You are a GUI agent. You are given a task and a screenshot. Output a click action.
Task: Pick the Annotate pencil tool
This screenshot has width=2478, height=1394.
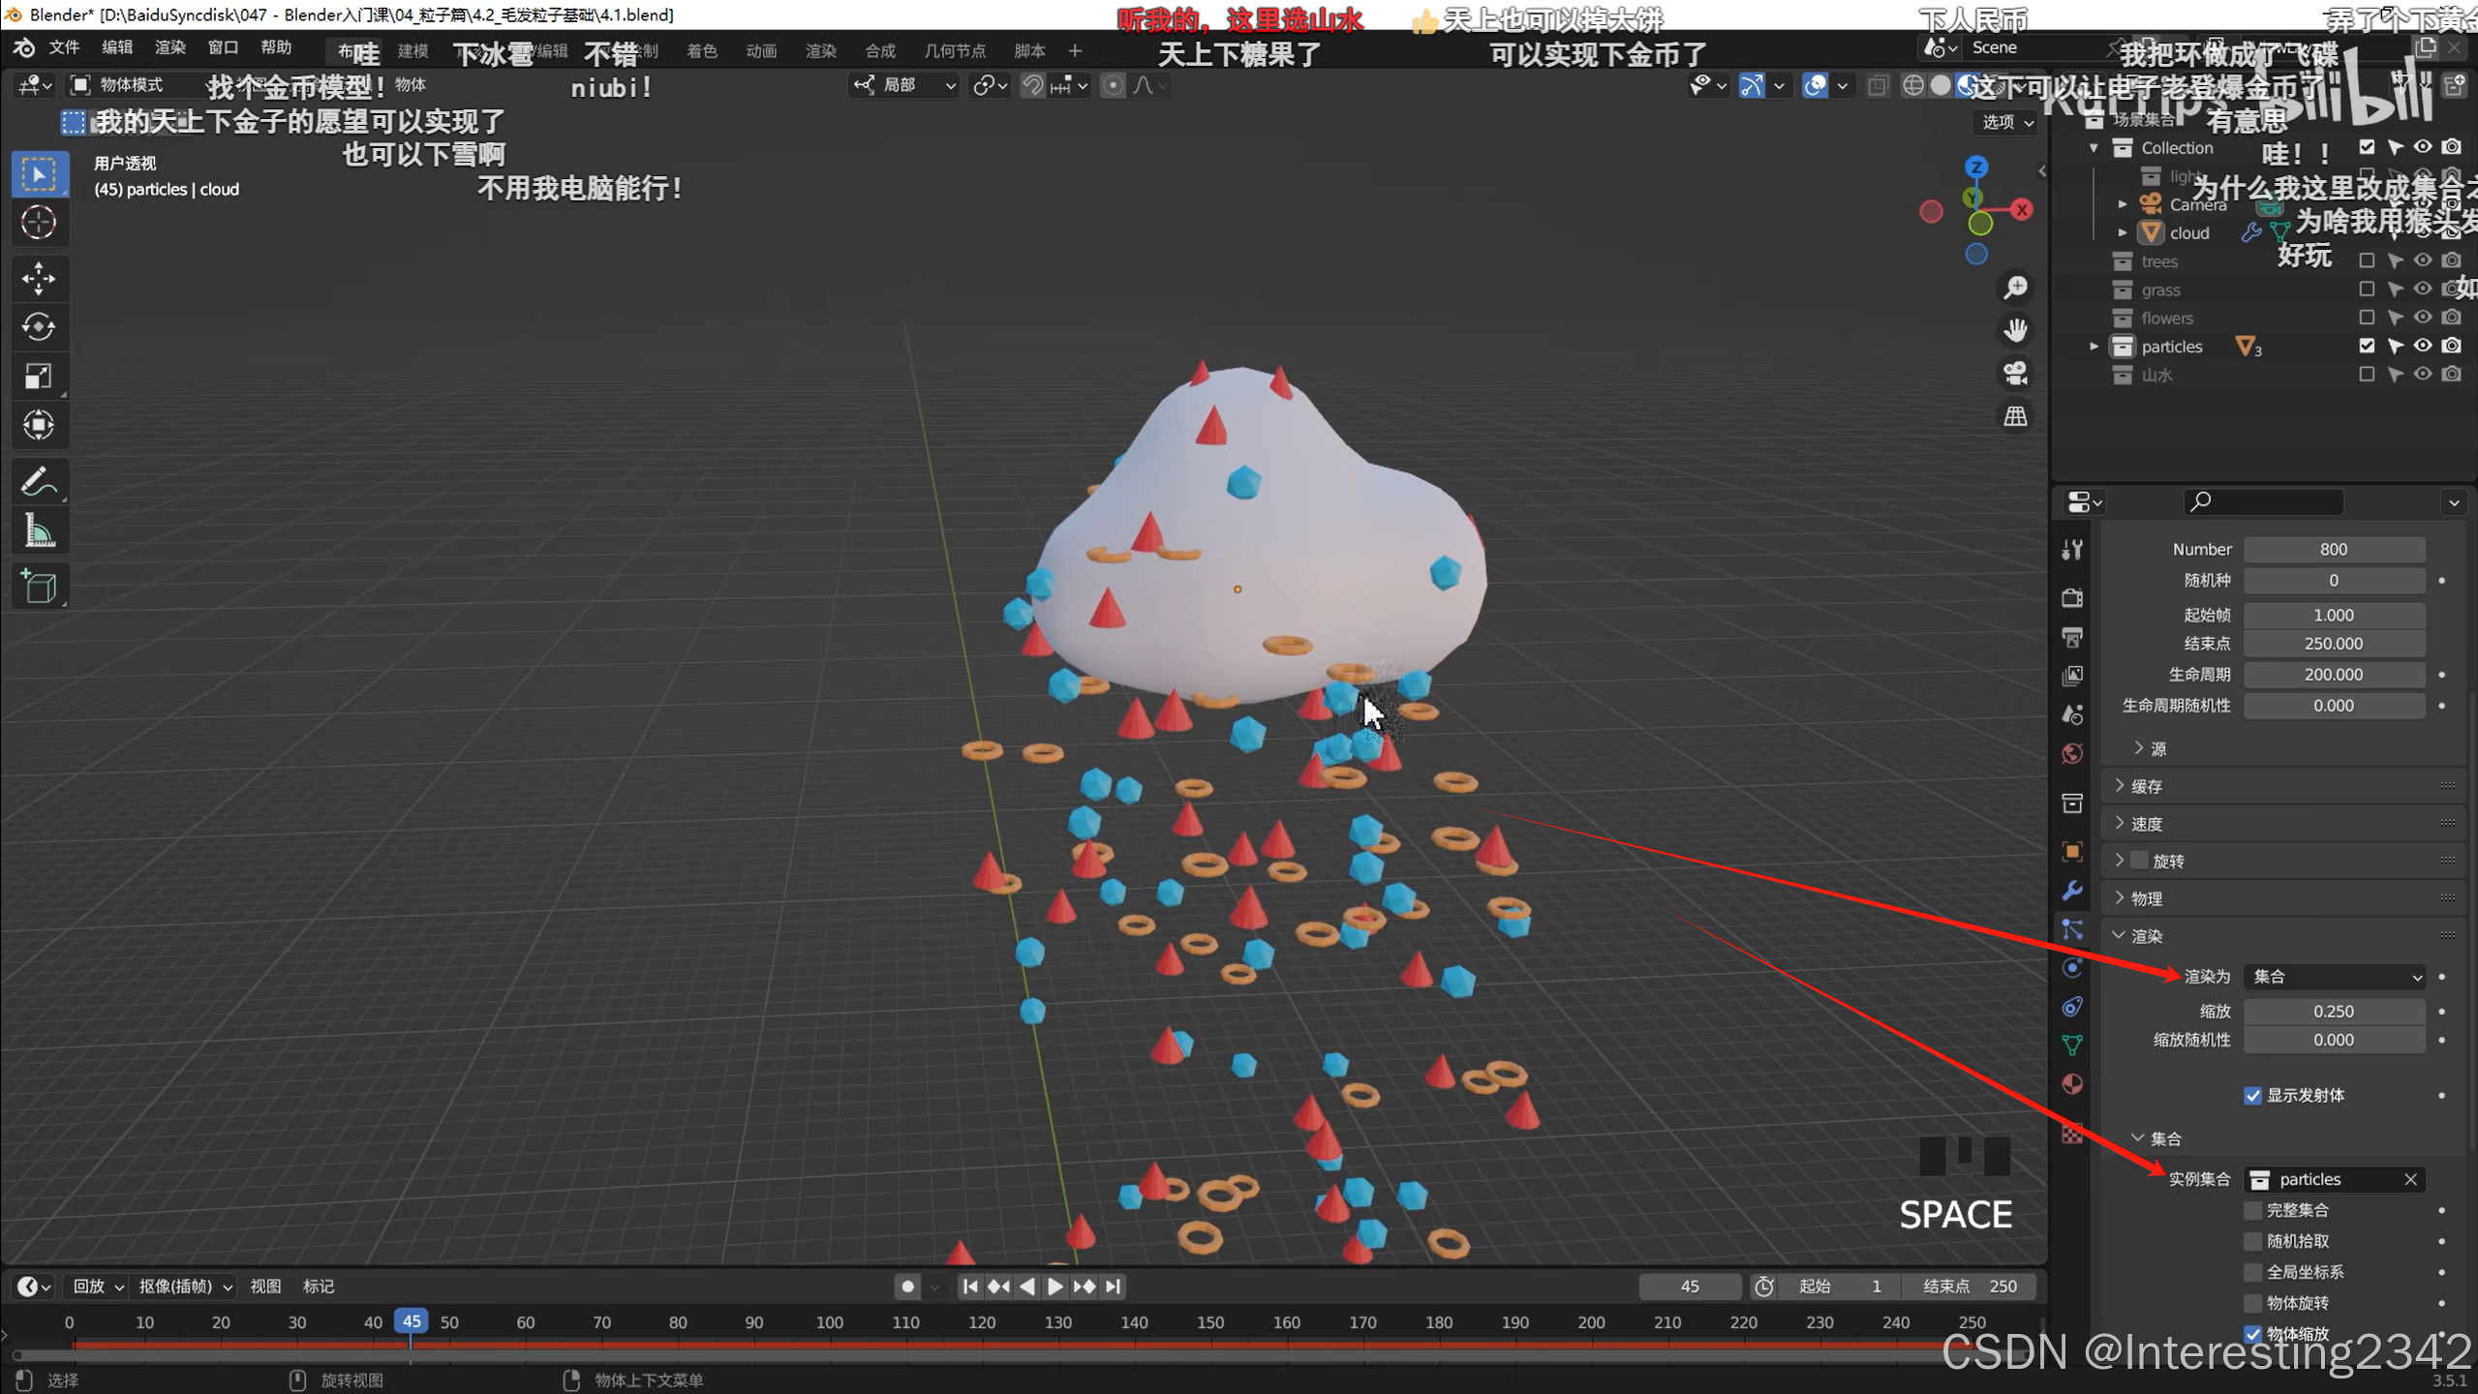39,481
